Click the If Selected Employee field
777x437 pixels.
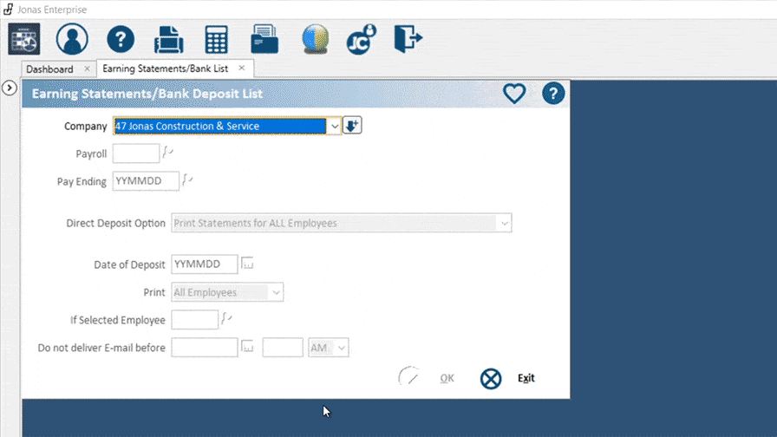(195, 320)
